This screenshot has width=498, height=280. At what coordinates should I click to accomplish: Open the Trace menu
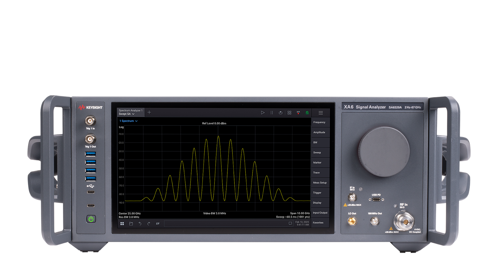coord(320,173)
